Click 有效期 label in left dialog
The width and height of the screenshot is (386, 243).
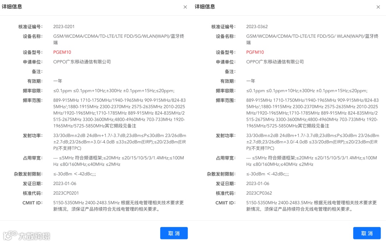[x=35, y=81]
